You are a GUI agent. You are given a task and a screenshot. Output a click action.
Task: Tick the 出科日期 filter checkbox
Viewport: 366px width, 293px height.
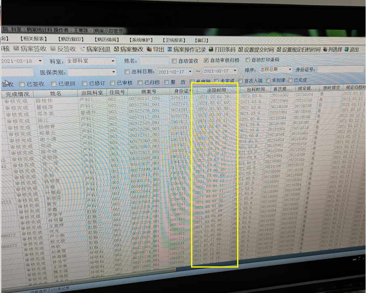pos(127,71)
